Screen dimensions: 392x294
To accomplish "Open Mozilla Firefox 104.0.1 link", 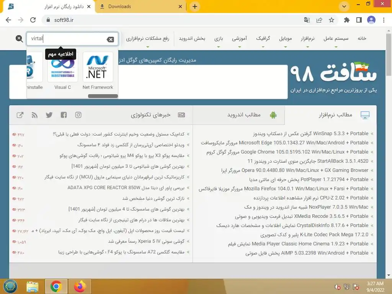I will [x=284, y=189].
